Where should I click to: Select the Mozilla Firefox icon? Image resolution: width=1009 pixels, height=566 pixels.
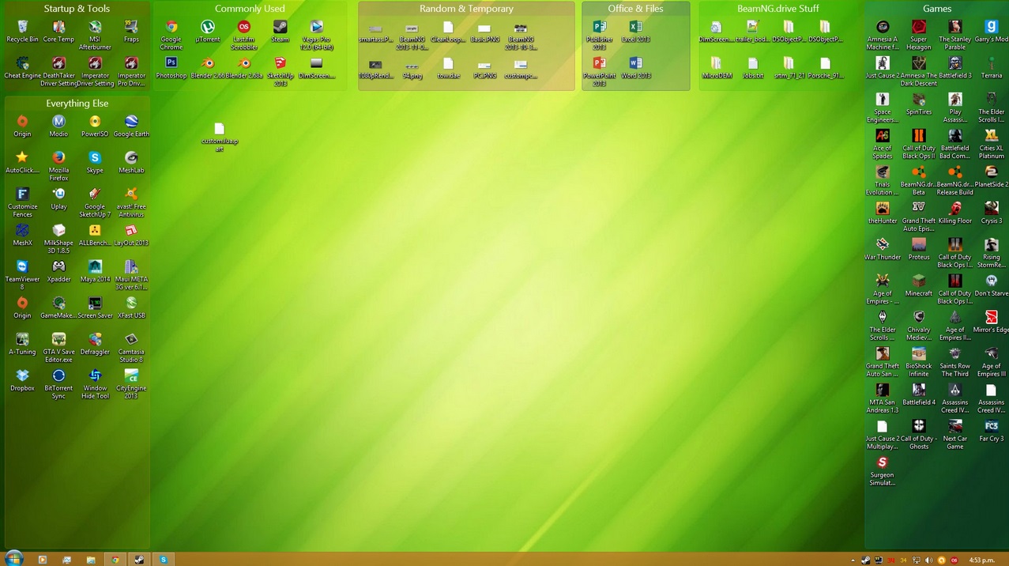click(58, 166)
